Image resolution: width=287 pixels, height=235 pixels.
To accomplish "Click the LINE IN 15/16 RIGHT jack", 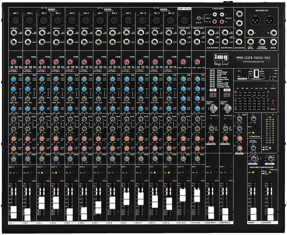I will tap(197, 42).
